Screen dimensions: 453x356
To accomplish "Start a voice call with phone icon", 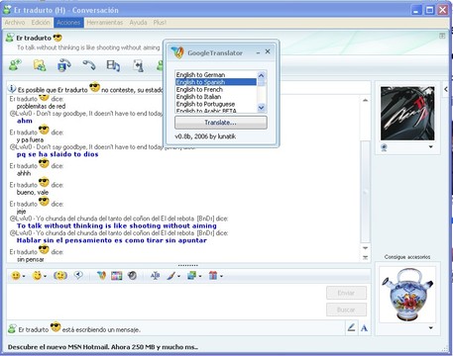I will coord(89,65).
